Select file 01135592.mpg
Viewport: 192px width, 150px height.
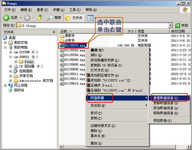(72, 50)
